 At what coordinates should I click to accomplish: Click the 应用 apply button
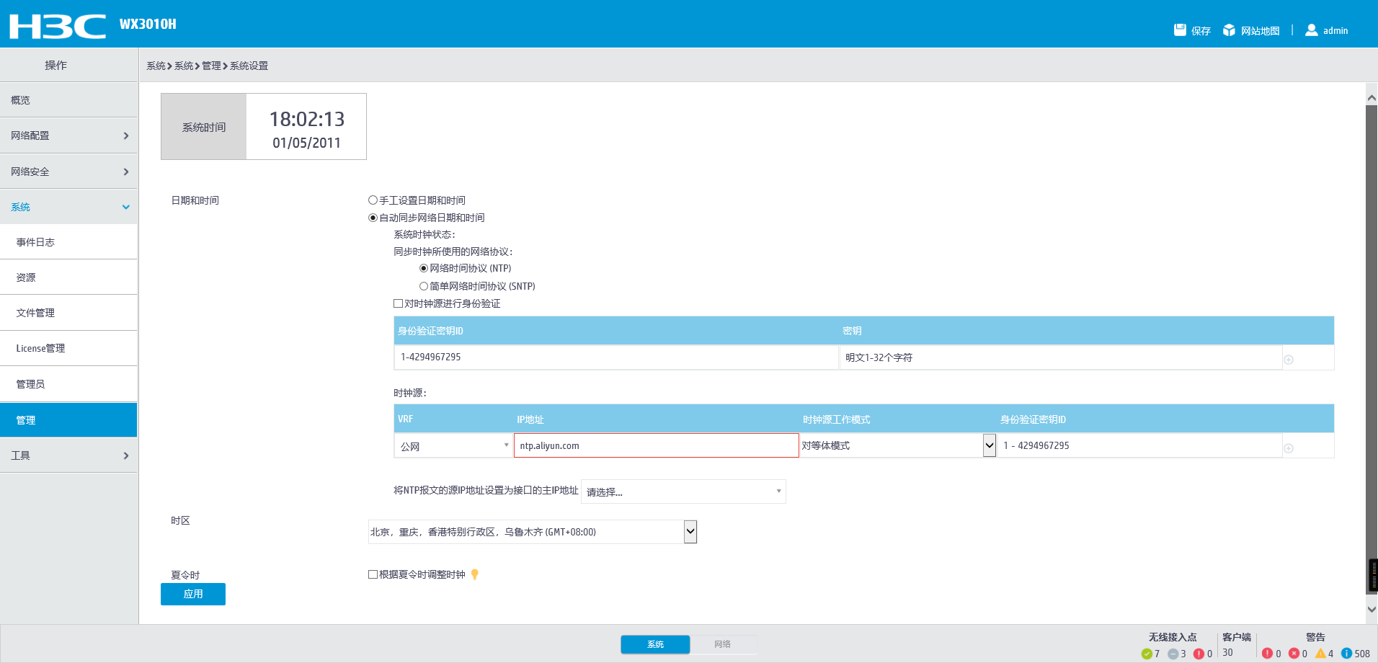(193, 594)
